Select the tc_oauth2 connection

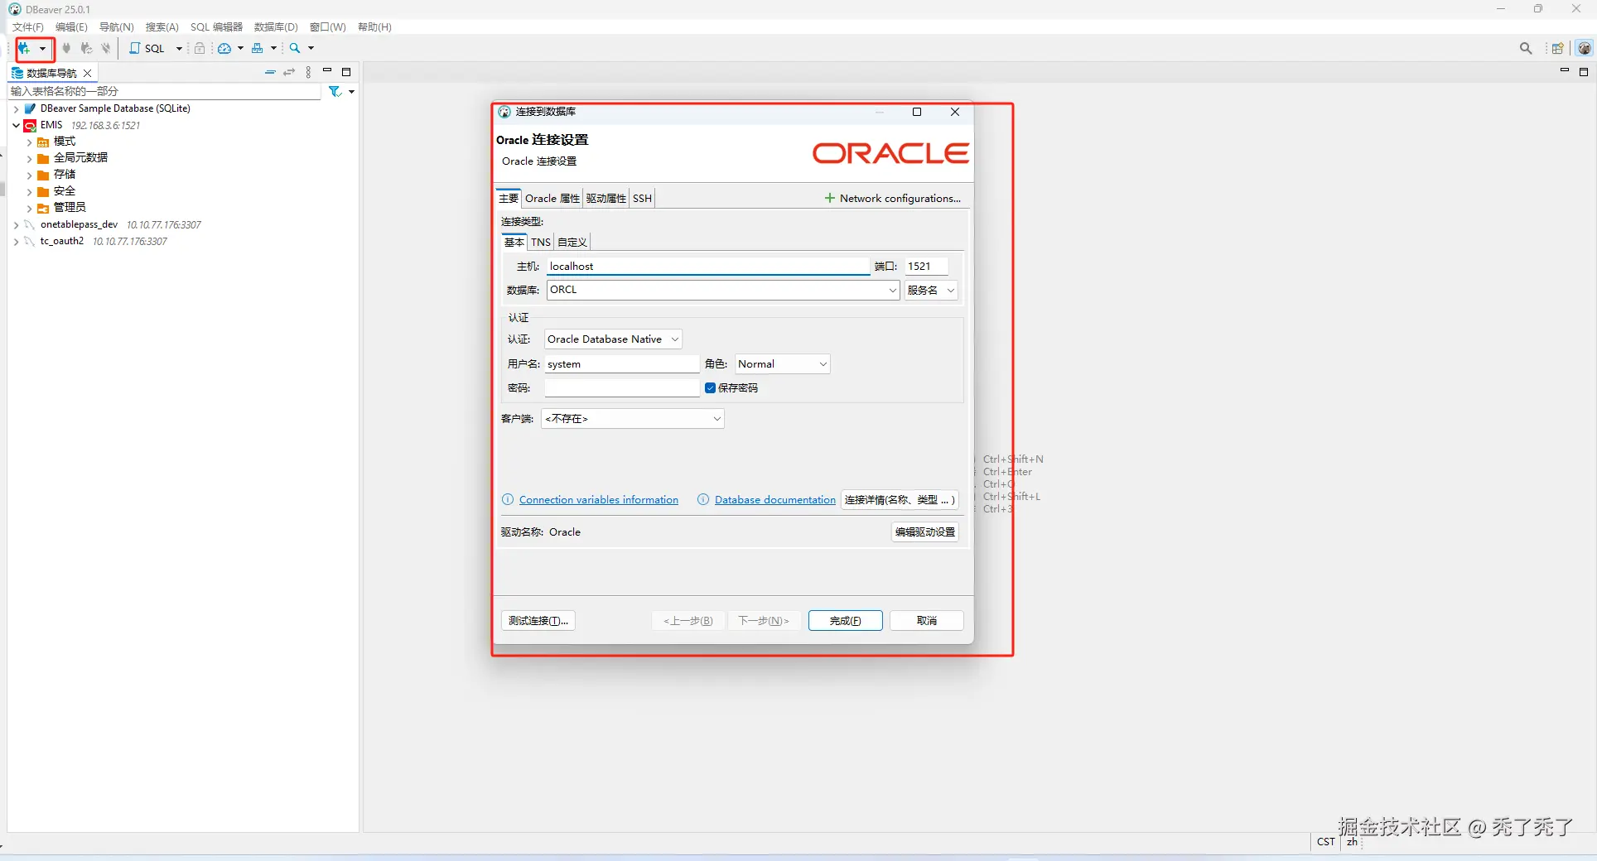[x=62, y=241]
